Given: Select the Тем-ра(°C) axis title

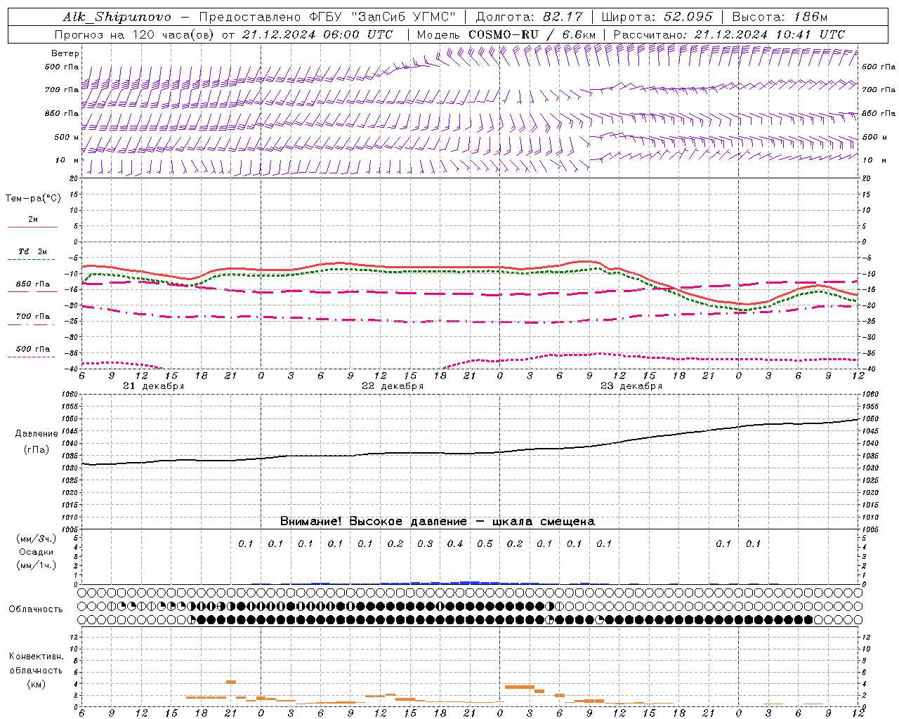Looking at the screenshot, I should pyautogui.click(x=33, y=199).
